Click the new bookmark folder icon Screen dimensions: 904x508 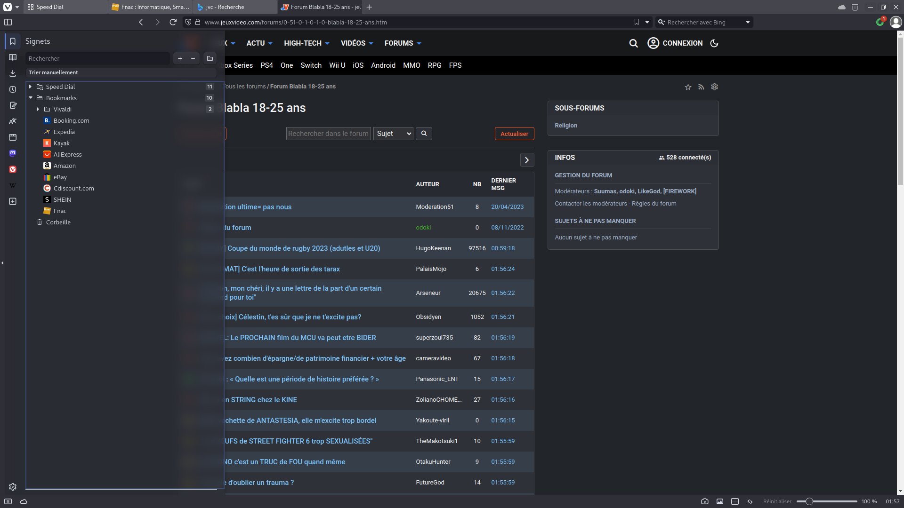[210, 58]
